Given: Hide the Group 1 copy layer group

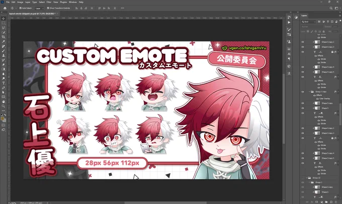Looking at the screenshot, I should click(303, 92).
